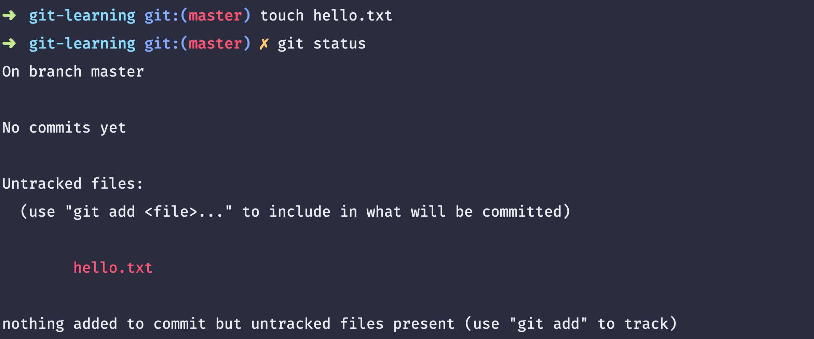Click the green arrow on the second prompt line
The height and width of the screenshot is (339, 814).
click(9, 43)
